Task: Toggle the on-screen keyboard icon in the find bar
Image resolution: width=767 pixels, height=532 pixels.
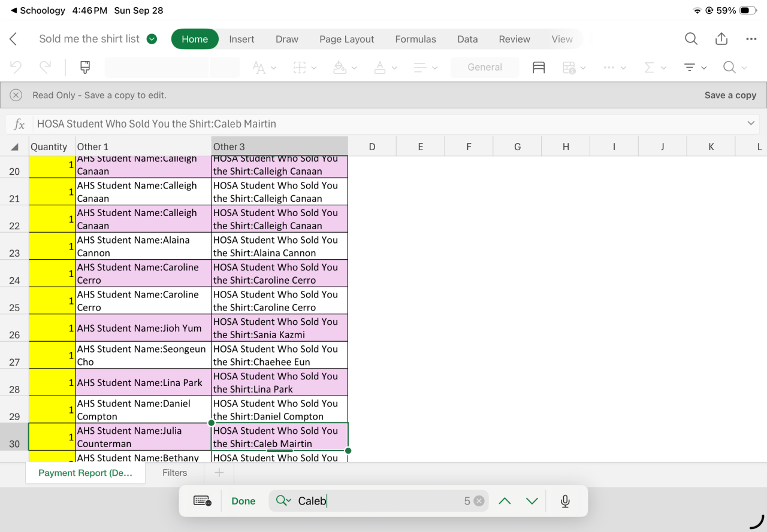Action: [203, 501]
